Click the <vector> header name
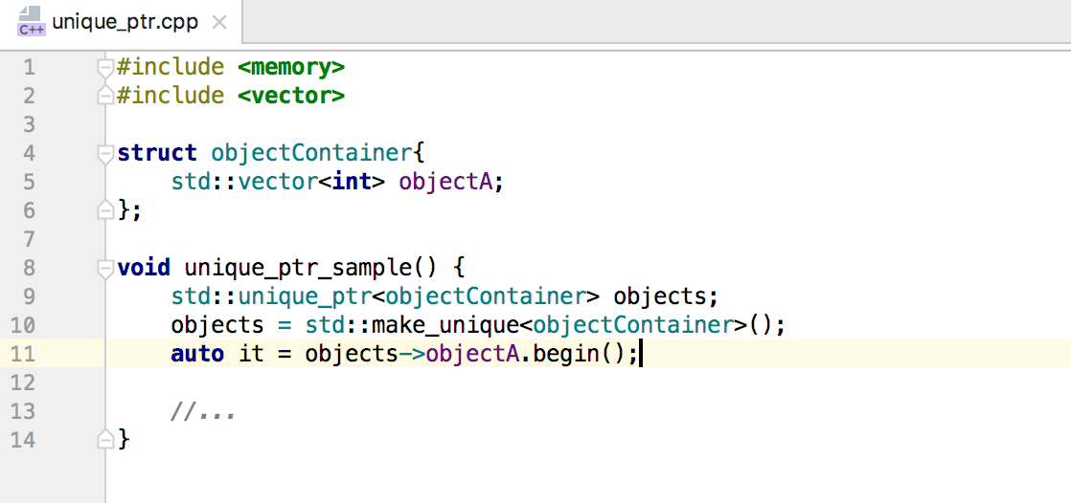Screen dimensions: 1071x503 pos(291,96)
